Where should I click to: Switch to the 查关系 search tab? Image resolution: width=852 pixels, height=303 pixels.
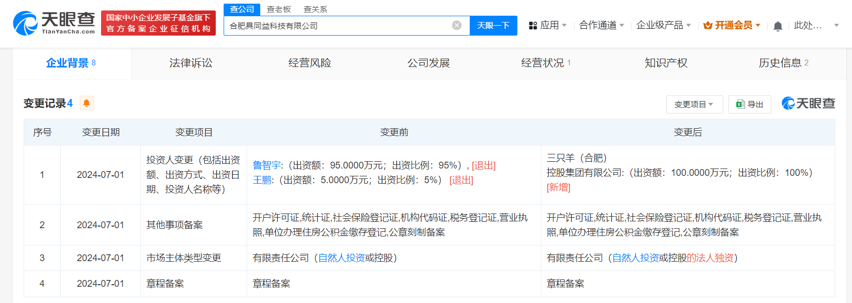[315, 9]
